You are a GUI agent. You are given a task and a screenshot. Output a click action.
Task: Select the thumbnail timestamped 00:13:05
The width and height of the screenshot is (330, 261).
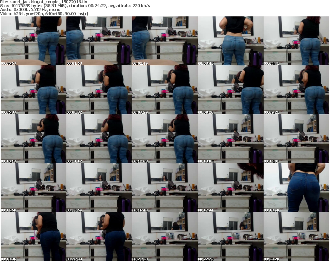click(x=231, y=139)
